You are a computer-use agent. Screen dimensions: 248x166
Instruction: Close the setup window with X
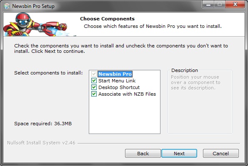pos(235,5)
